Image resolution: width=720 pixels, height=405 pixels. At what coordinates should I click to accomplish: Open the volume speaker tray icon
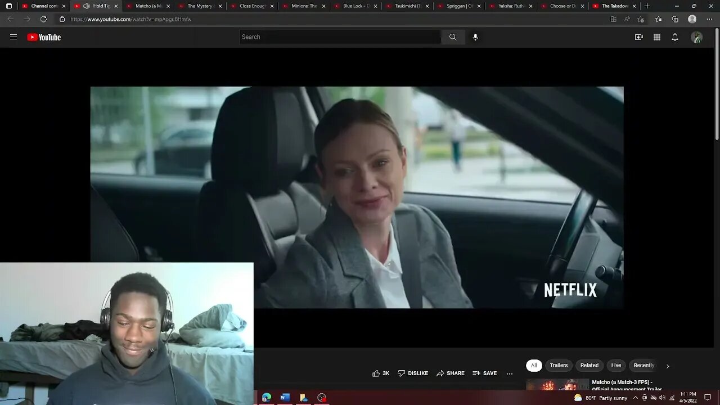662,398
